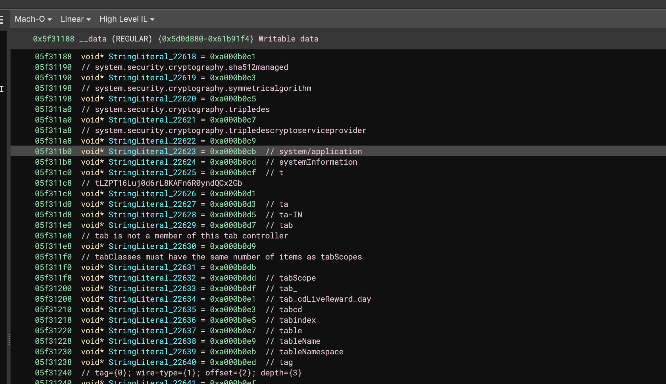Click the system/application comment
This screenshot has width=666, height=384.
point(314,151)
